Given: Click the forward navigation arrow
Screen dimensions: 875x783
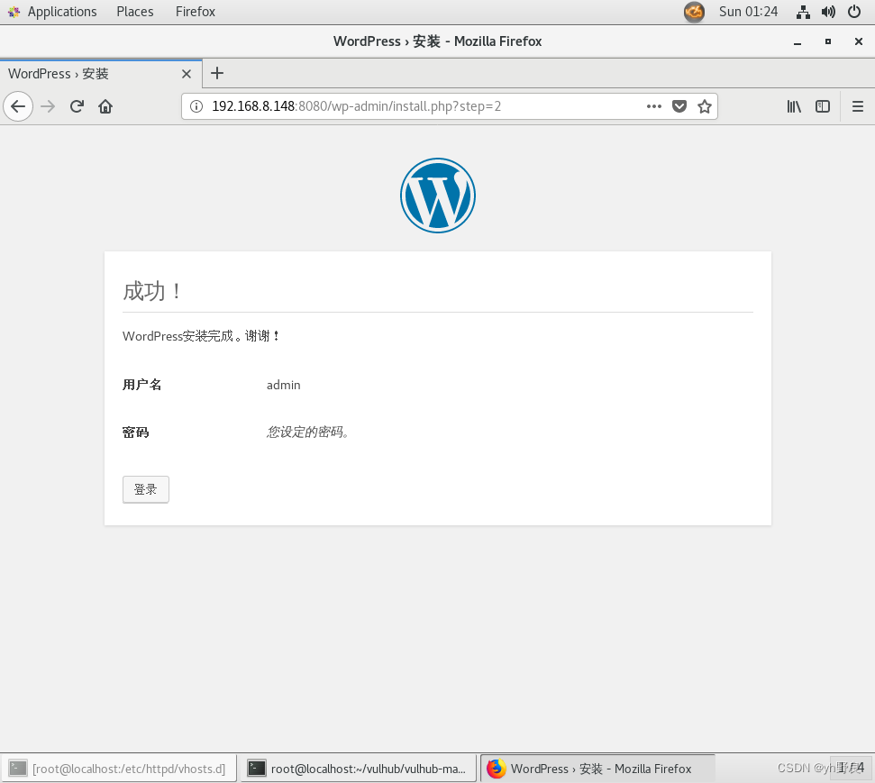Looking at the screenshot, I should pos(48,106).
